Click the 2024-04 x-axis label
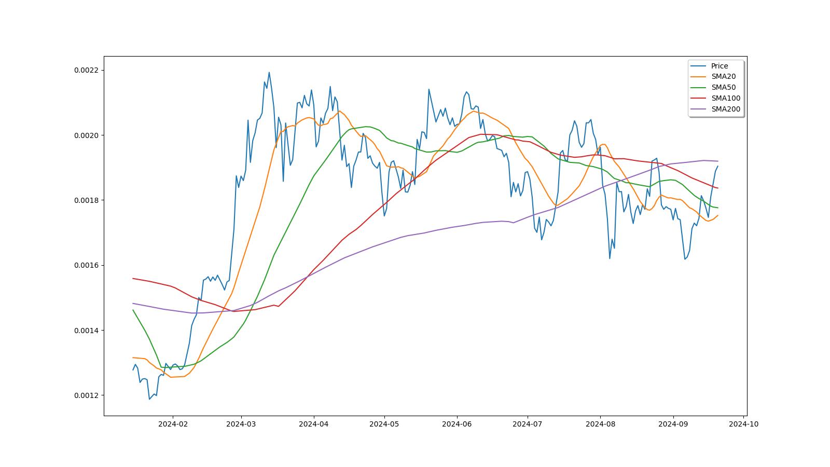 click(x=314, y=424)
